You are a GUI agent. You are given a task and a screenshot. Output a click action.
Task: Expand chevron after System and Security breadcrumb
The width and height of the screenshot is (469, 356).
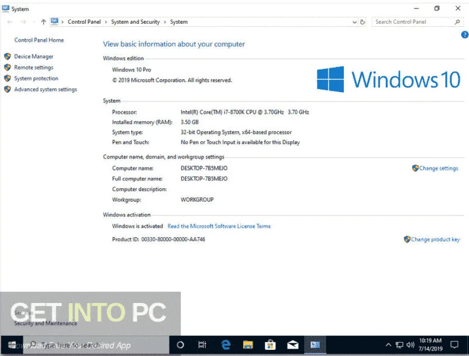point(165,22)
